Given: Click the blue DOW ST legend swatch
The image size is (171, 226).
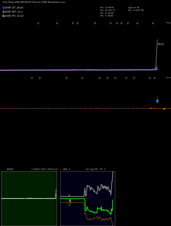Looking at the screenshot, I should point(3,8).
